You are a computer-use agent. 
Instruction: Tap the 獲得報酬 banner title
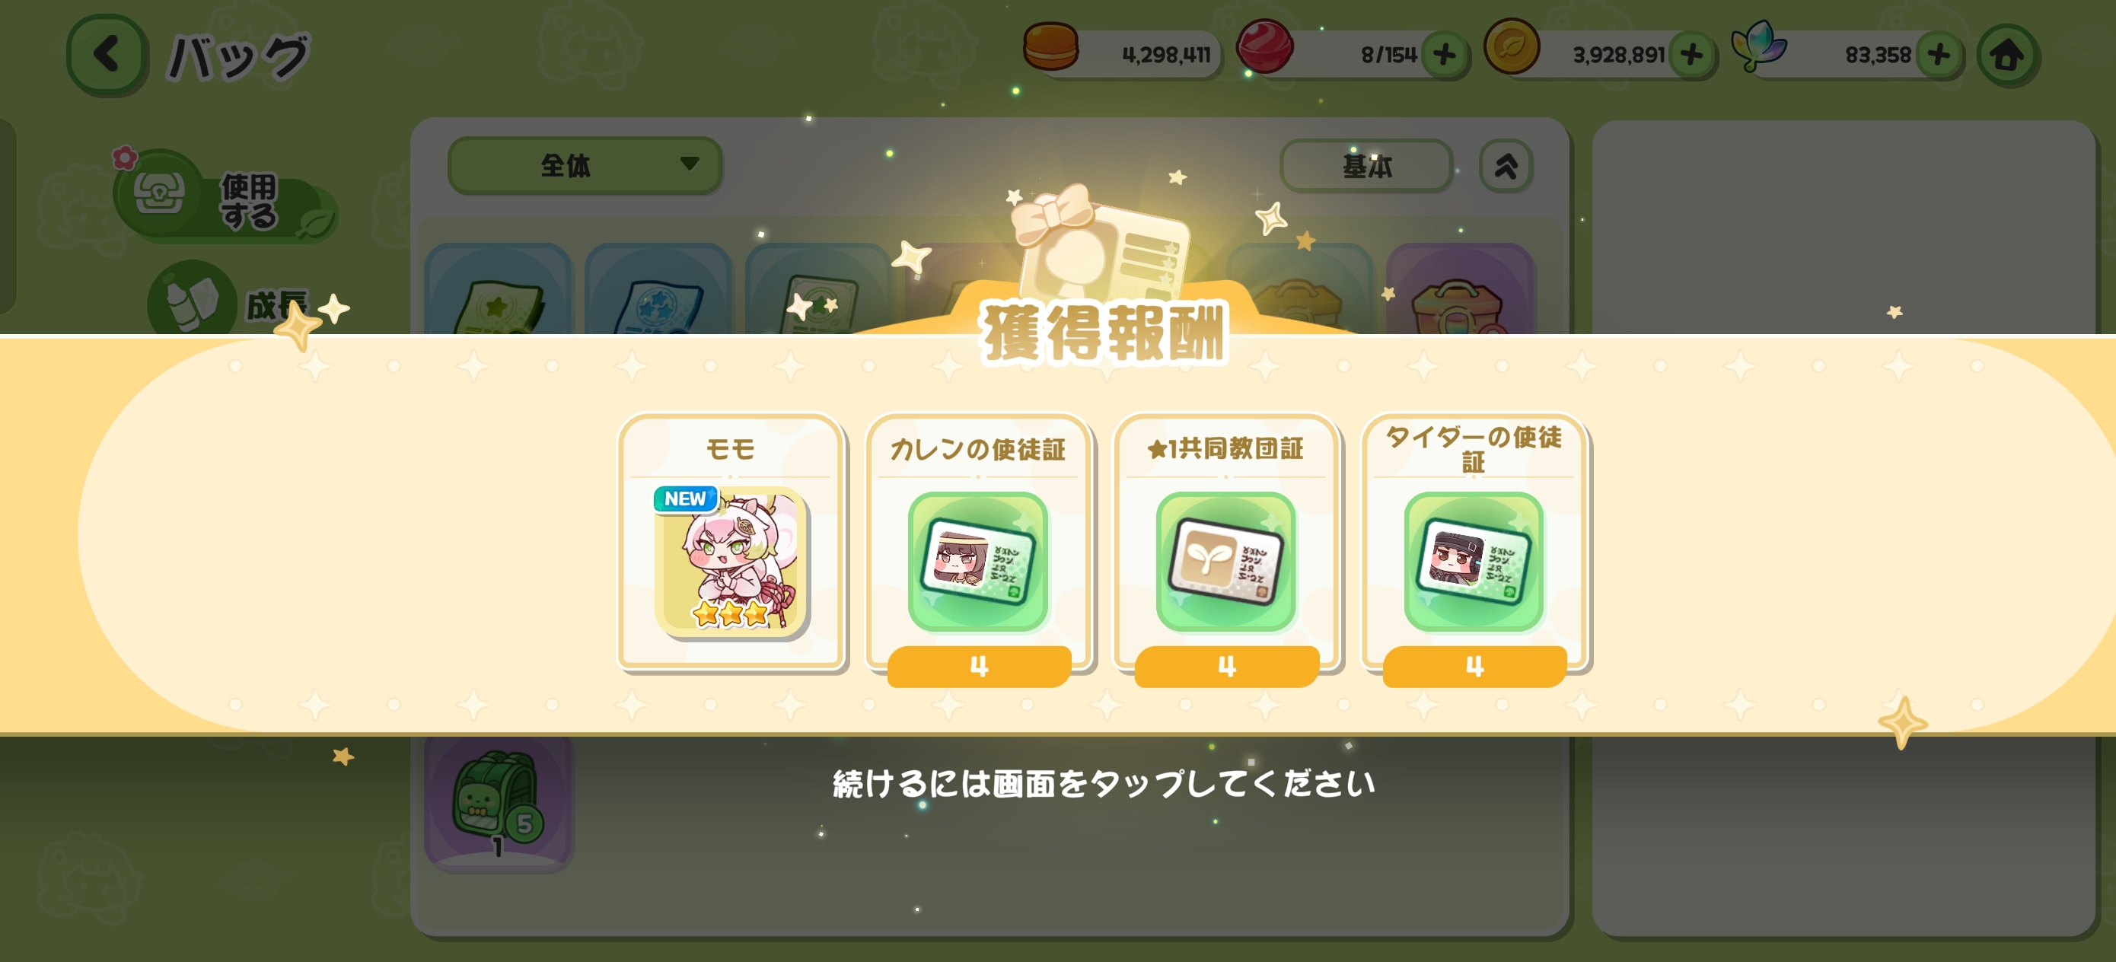click(x=1103, y=332)
